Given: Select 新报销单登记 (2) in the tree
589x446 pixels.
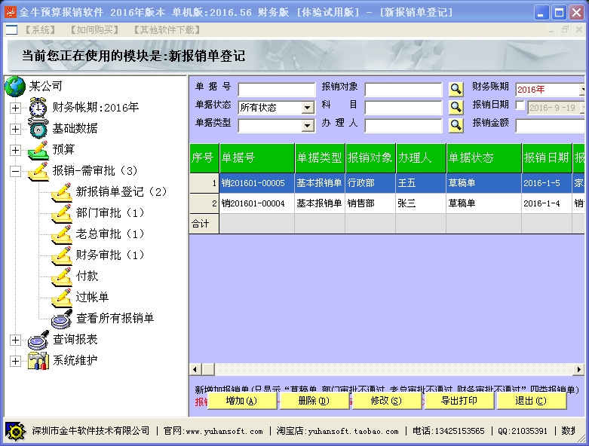Looking at the screenshot, I should (x=121, y=191).
